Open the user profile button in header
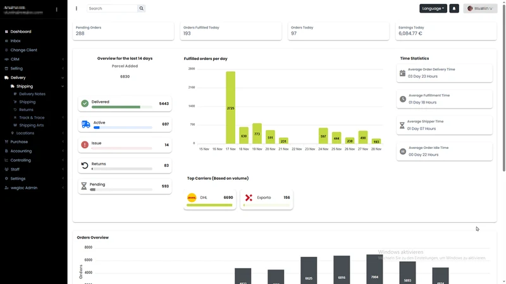Screen dimensions: 506x284 click(481, 8)
